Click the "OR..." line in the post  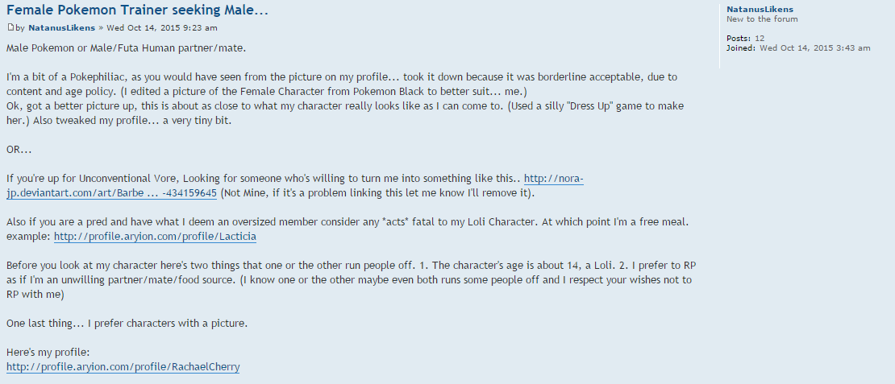click(x=19, y=150)
